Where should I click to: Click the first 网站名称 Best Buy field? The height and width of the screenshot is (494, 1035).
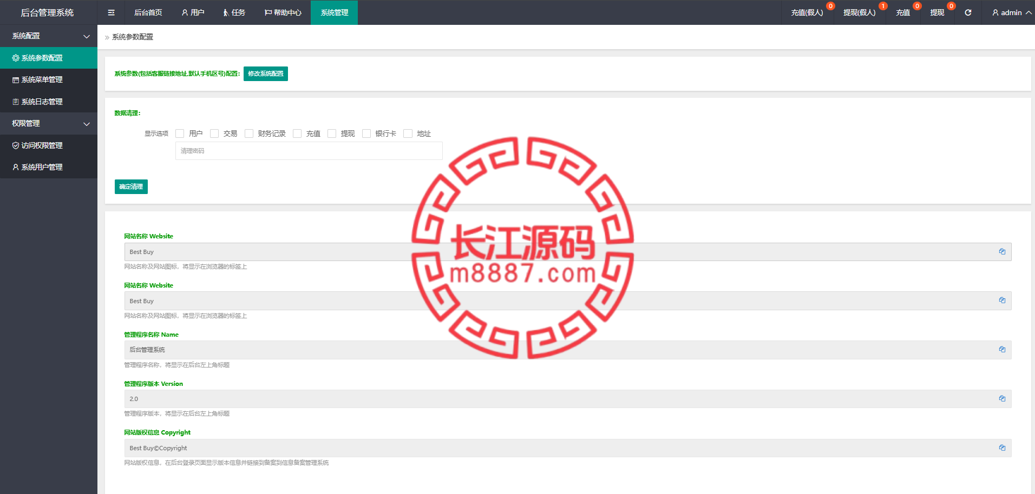tap(568, 252)
